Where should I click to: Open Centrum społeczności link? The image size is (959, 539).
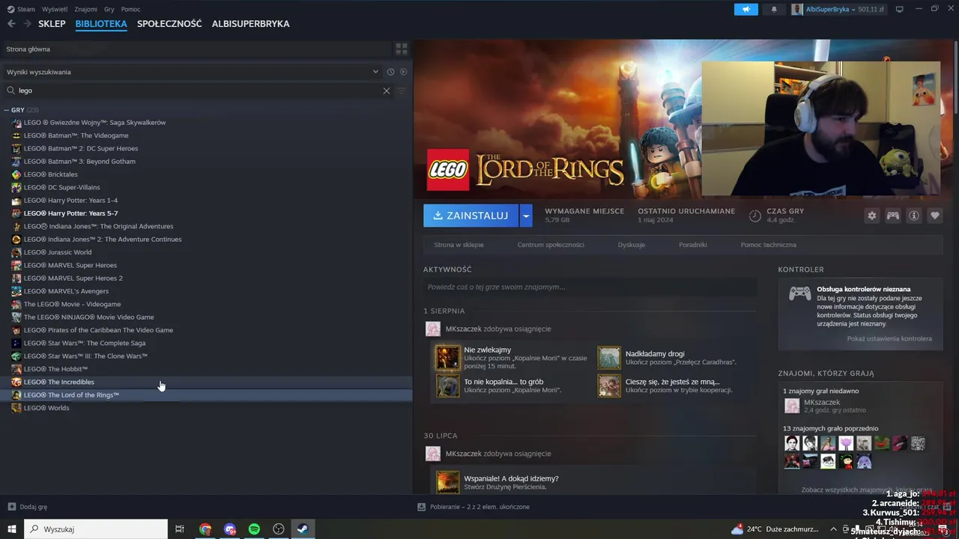[x=551, y=245]
